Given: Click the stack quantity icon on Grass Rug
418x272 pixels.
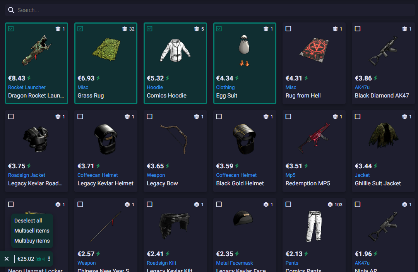Looking at the screenshot, I should tap(125, 29).
